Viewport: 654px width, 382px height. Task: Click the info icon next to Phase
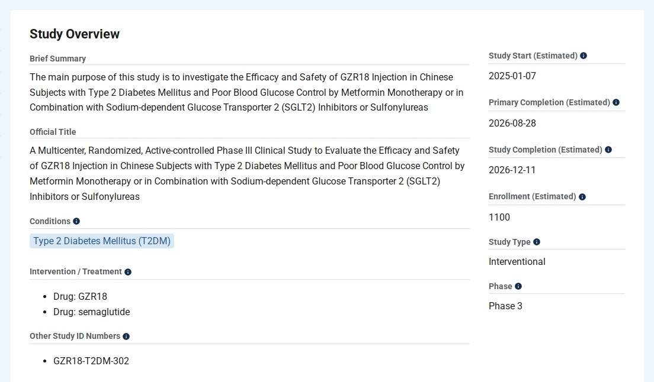[x=518, y=286]
